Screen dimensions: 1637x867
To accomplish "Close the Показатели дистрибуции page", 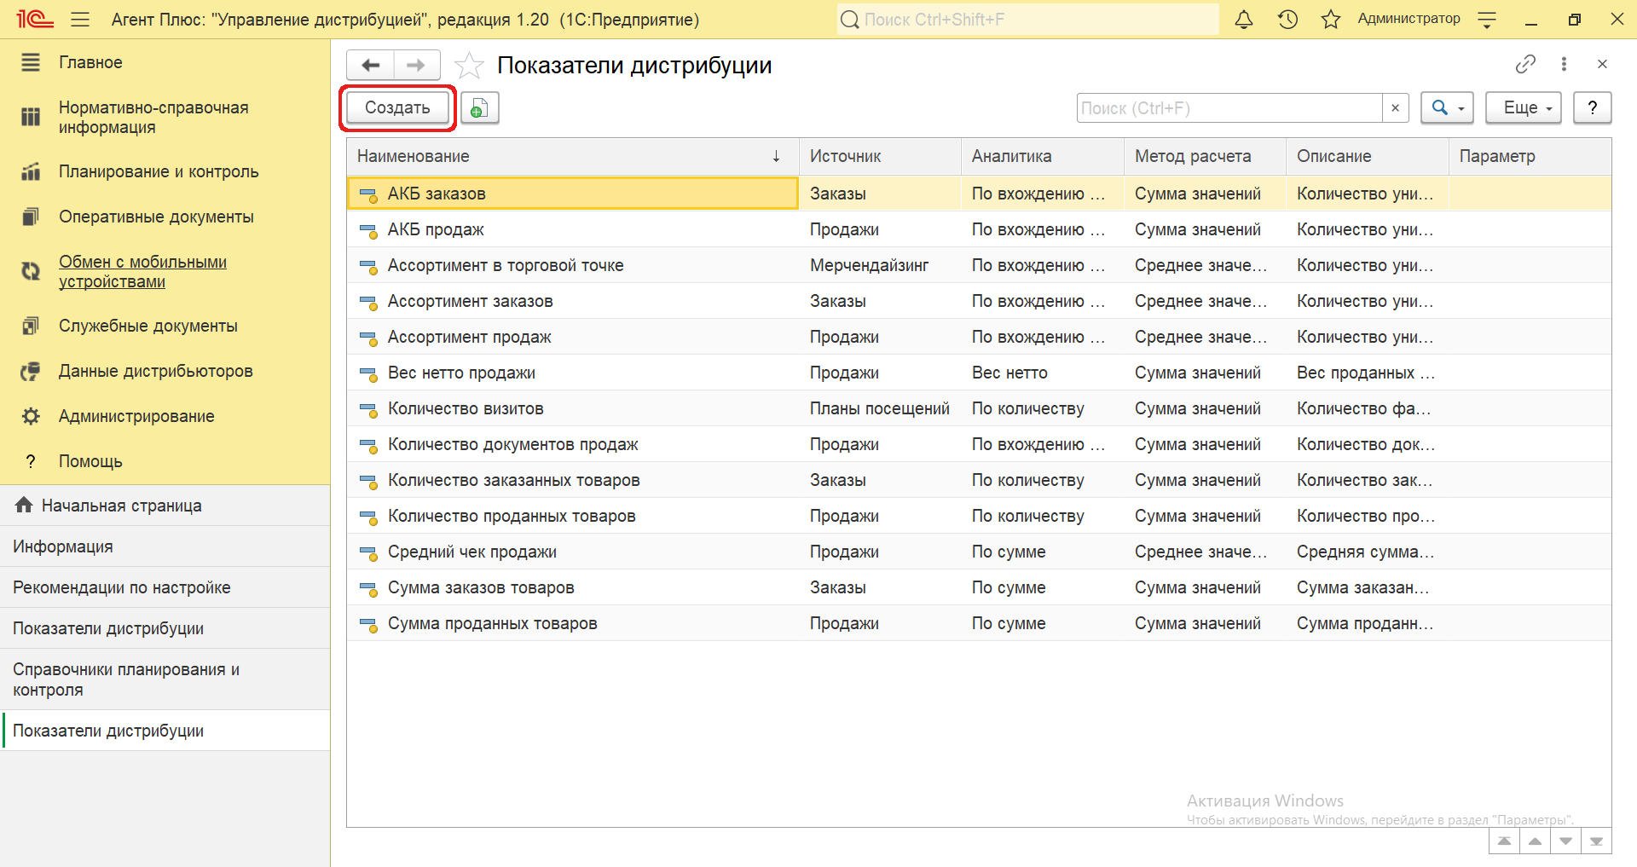I will pyautogui.click(x=1602, y=64).
